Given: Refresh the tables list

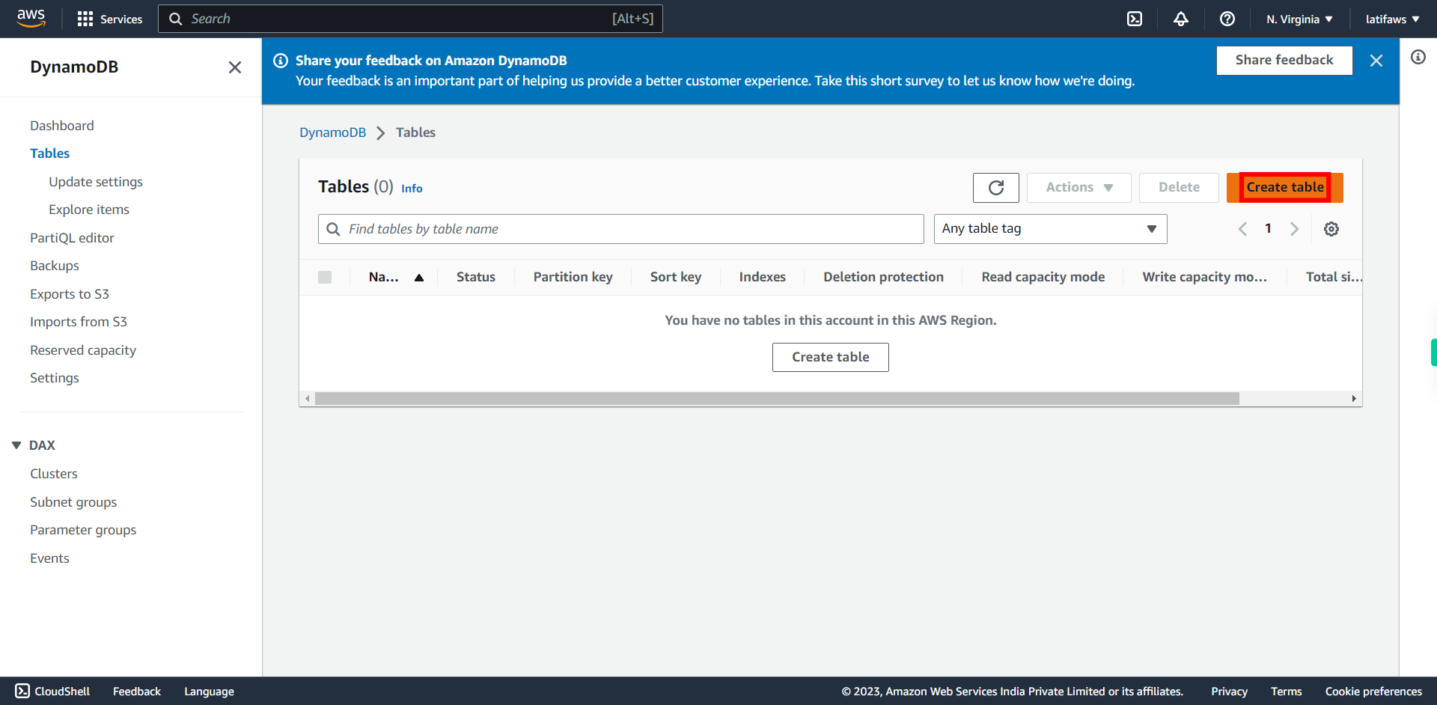Looking at the screenshot, I should [x=996, y=187].
